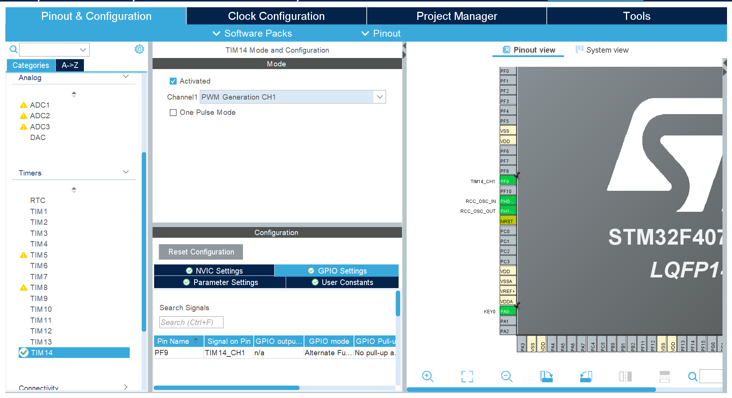Viewport: 732px width, 398px height.
Task: Uncheck the Activated checkbox
Action: [173, 81]
